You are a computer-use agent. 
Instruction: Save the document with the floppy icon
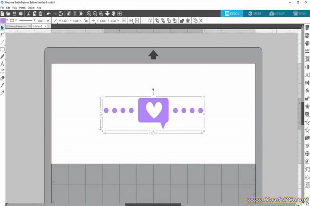15,14
